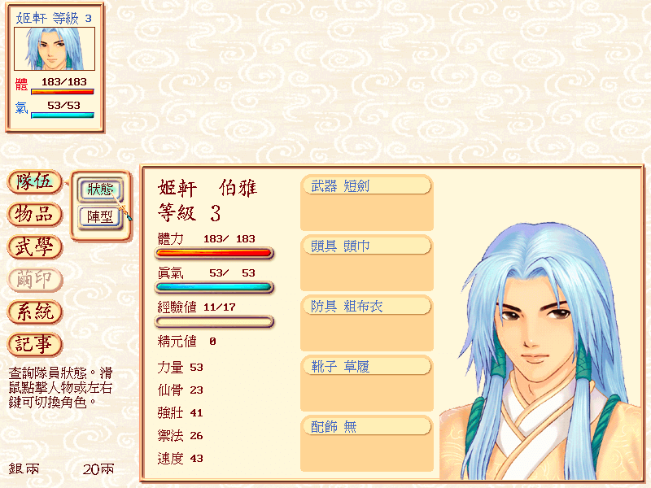
Task: Open the 記事 journal menu
Action: tap(35, 344)
